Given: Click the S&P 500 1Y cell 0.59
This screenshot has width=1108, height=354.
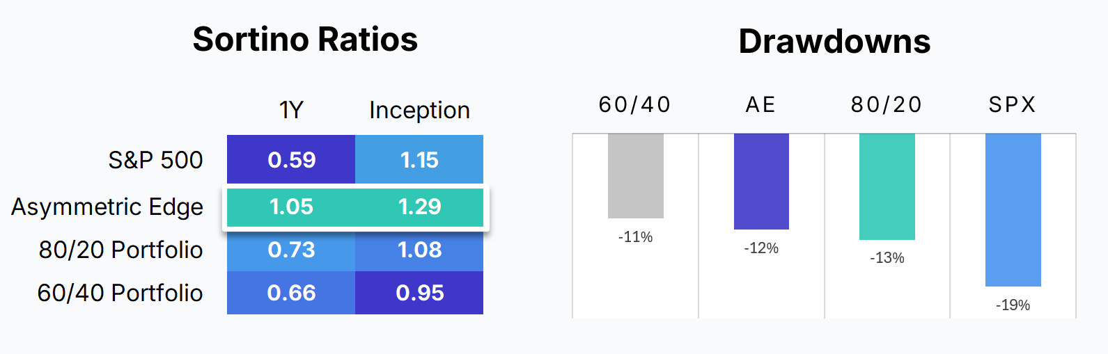Looking at the screenshot, I should [291, 160].
